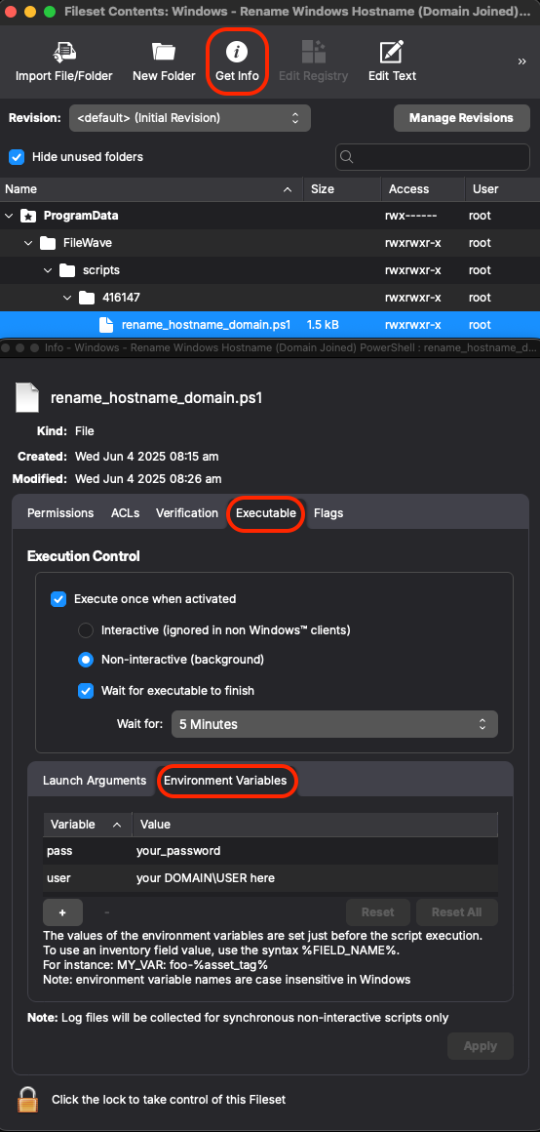Switch to the Flags tab
Viewport: 540px width, 1132px height.
328,513
